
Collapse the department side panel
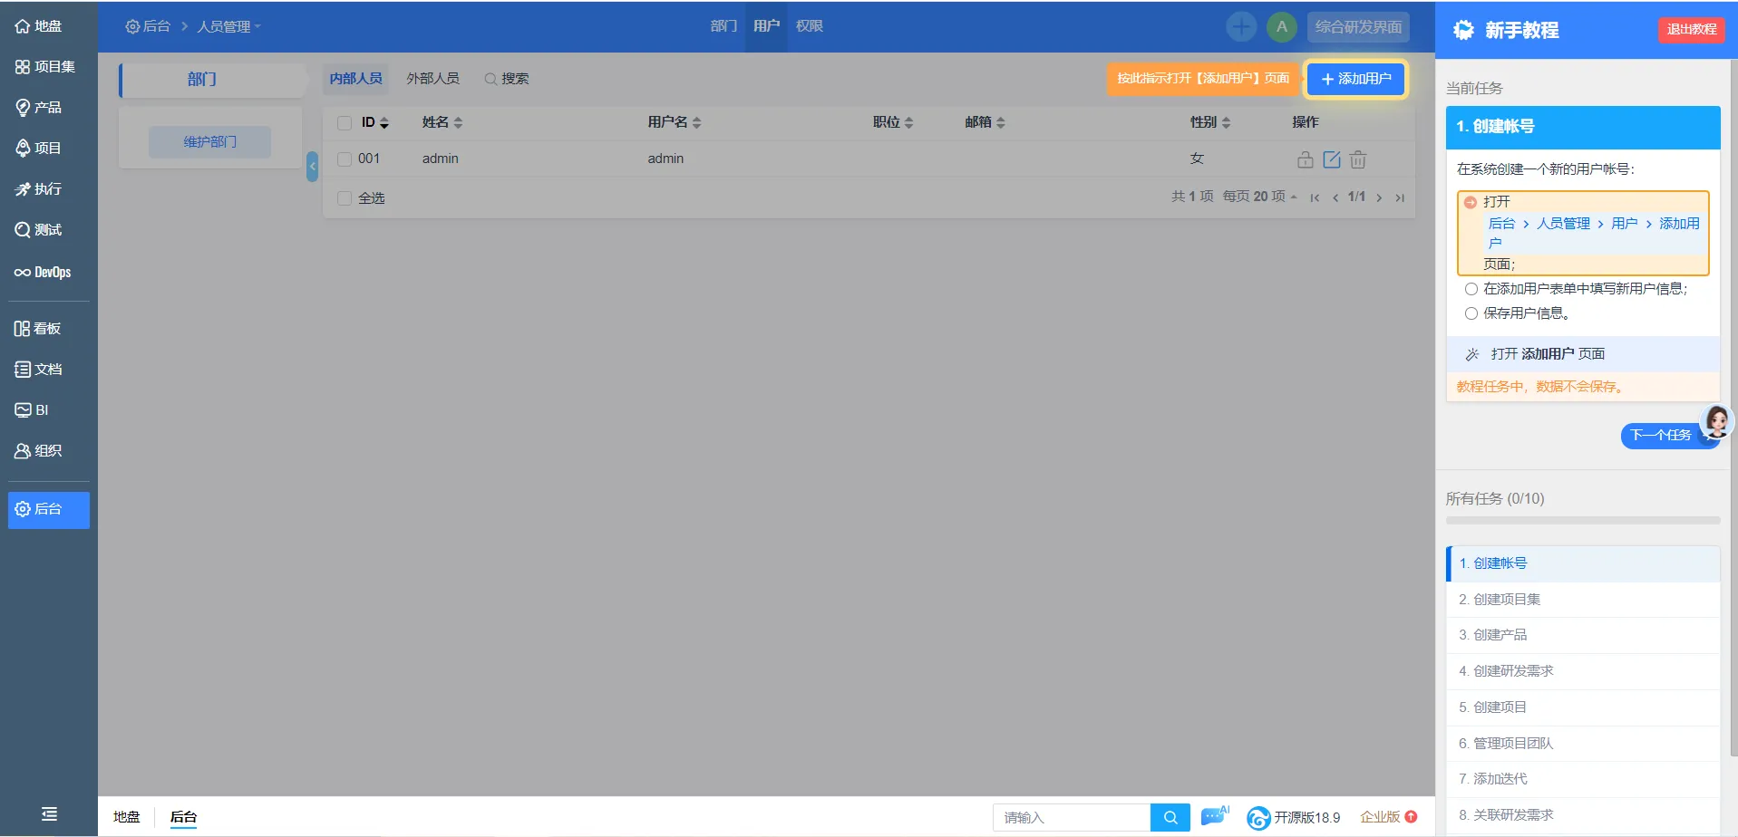(x=313, y=167)
